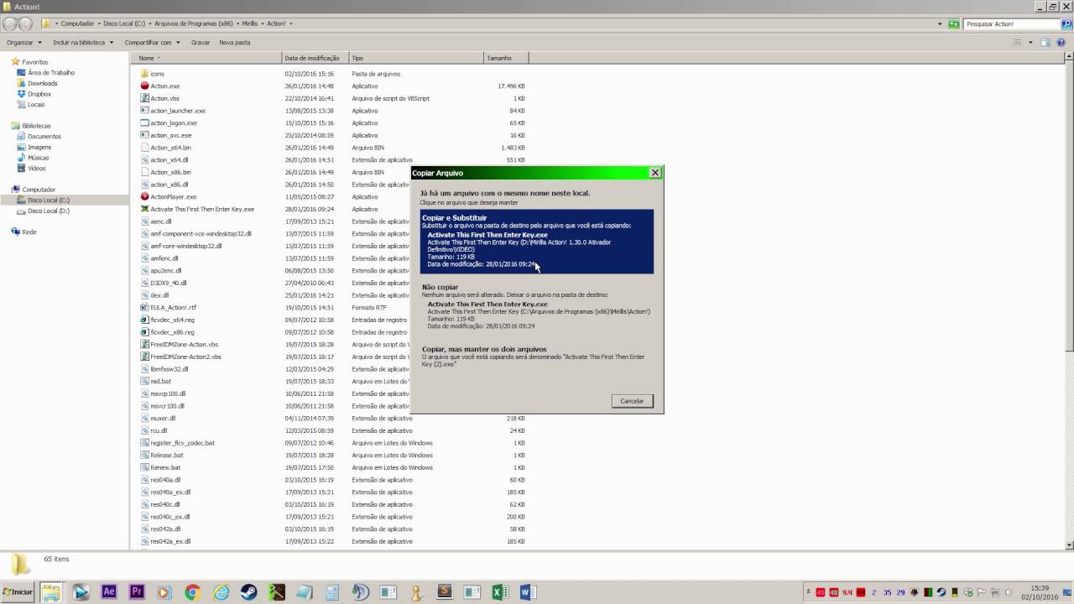Select the icons folder

[x=144, y=74]
